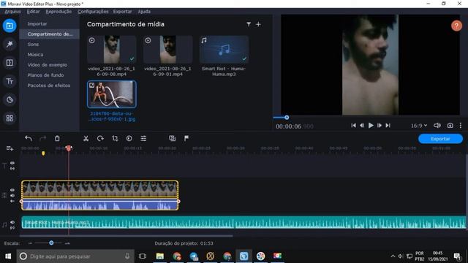Select Smart Riot Huma-Huma.mp3 audio thumbnail

point(224,49)
